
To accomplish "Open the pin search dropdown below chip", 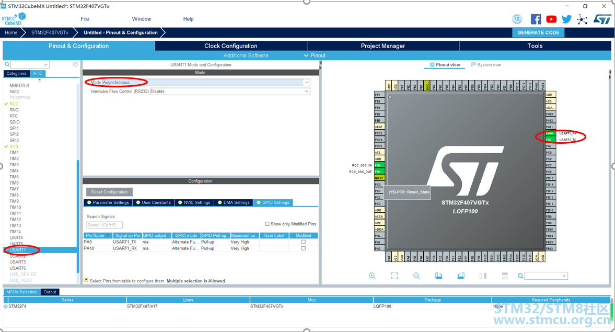I will click(x=564, y=276).
